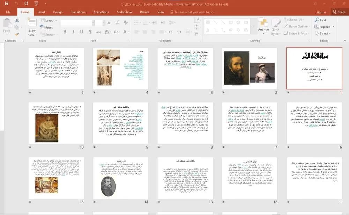This screenshot has height=215, width=349.
Task: Expand the shapes gallery More arrow
Action: click(253, 26)
